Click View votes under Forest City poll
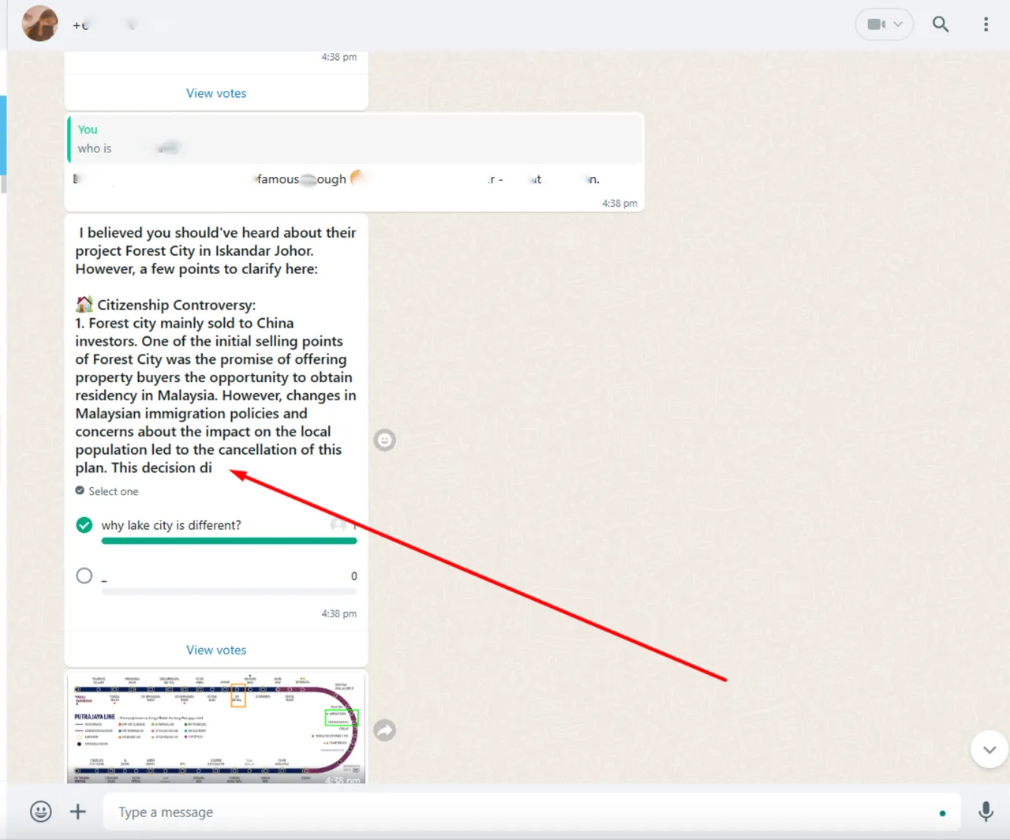The image size is (1010, 840). 215,650
